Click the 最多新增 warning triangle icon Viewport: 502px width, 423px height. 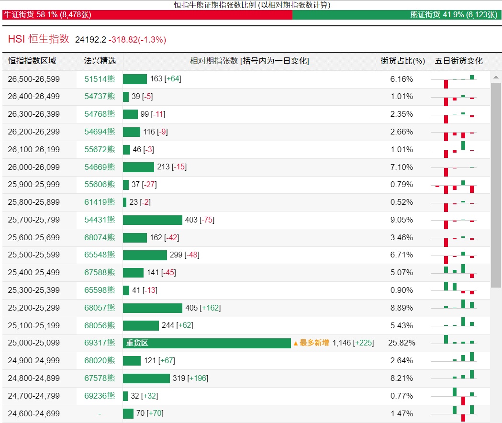[x=296, y=343]
